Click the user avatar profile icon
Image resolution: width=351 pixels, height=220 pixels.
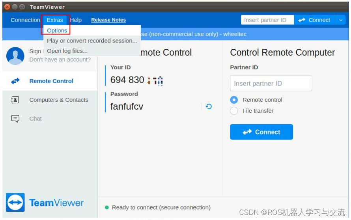point(15,56)
